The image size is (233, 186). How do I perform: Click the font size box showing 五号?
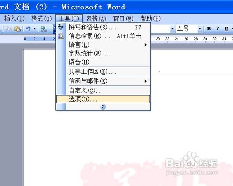coord(186,29)
